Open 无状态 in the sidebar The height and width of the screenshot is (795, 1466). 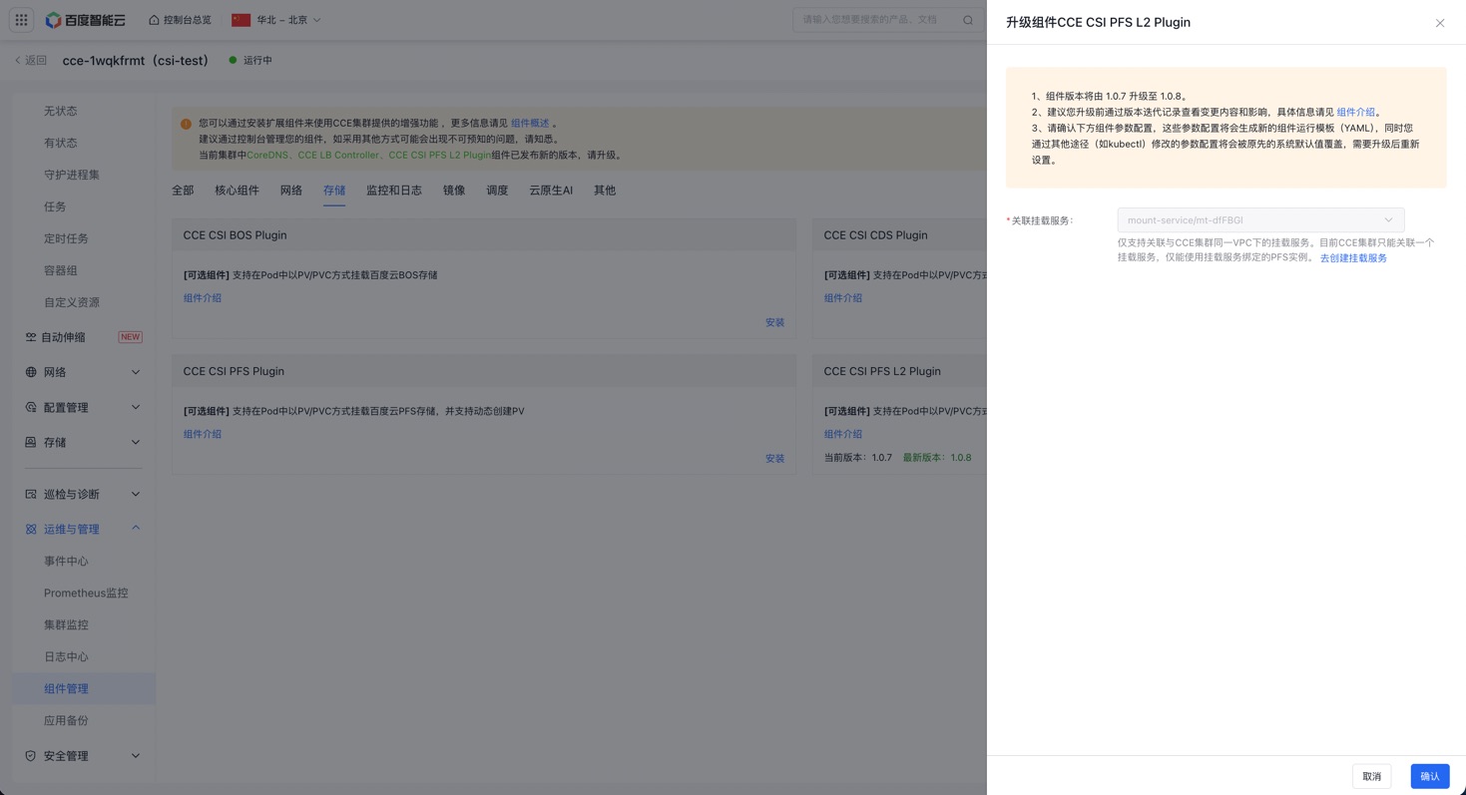click(x=61, y=111)
